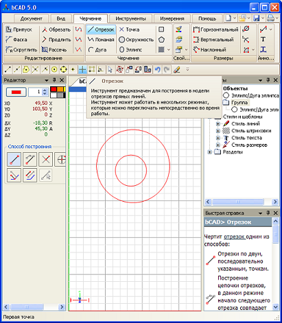Expand the Стиль линий tree node
The height and width of the screenshot is (323, 282).
point(218,124)
